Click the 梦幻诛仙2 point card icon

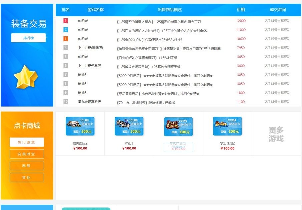227,127
